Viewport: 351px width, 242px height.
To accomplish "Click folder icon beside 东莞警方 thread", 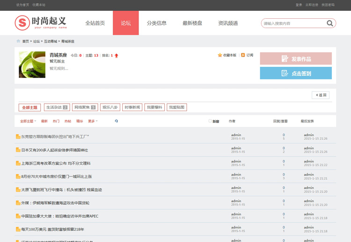I will (18, 137).
